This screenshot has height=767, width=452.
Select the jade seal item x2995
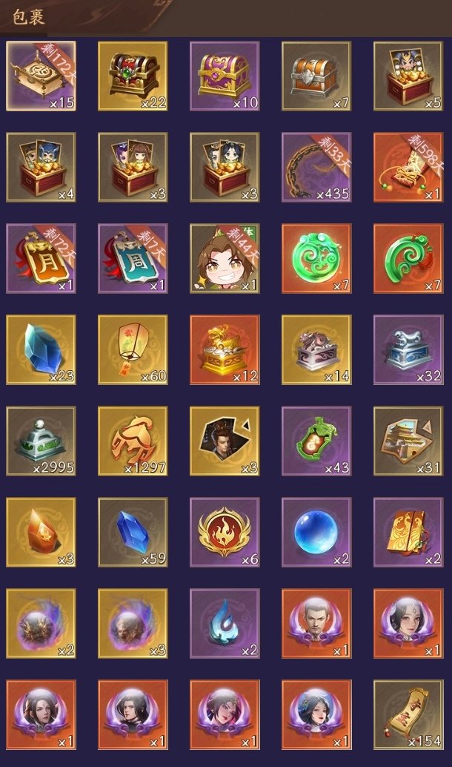(41, 441)
